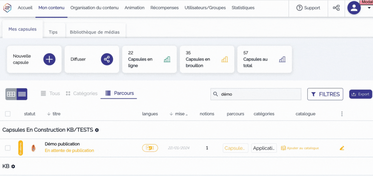Open settings gear next to KB
Viewport: 373px width, 176px height.
13,167
